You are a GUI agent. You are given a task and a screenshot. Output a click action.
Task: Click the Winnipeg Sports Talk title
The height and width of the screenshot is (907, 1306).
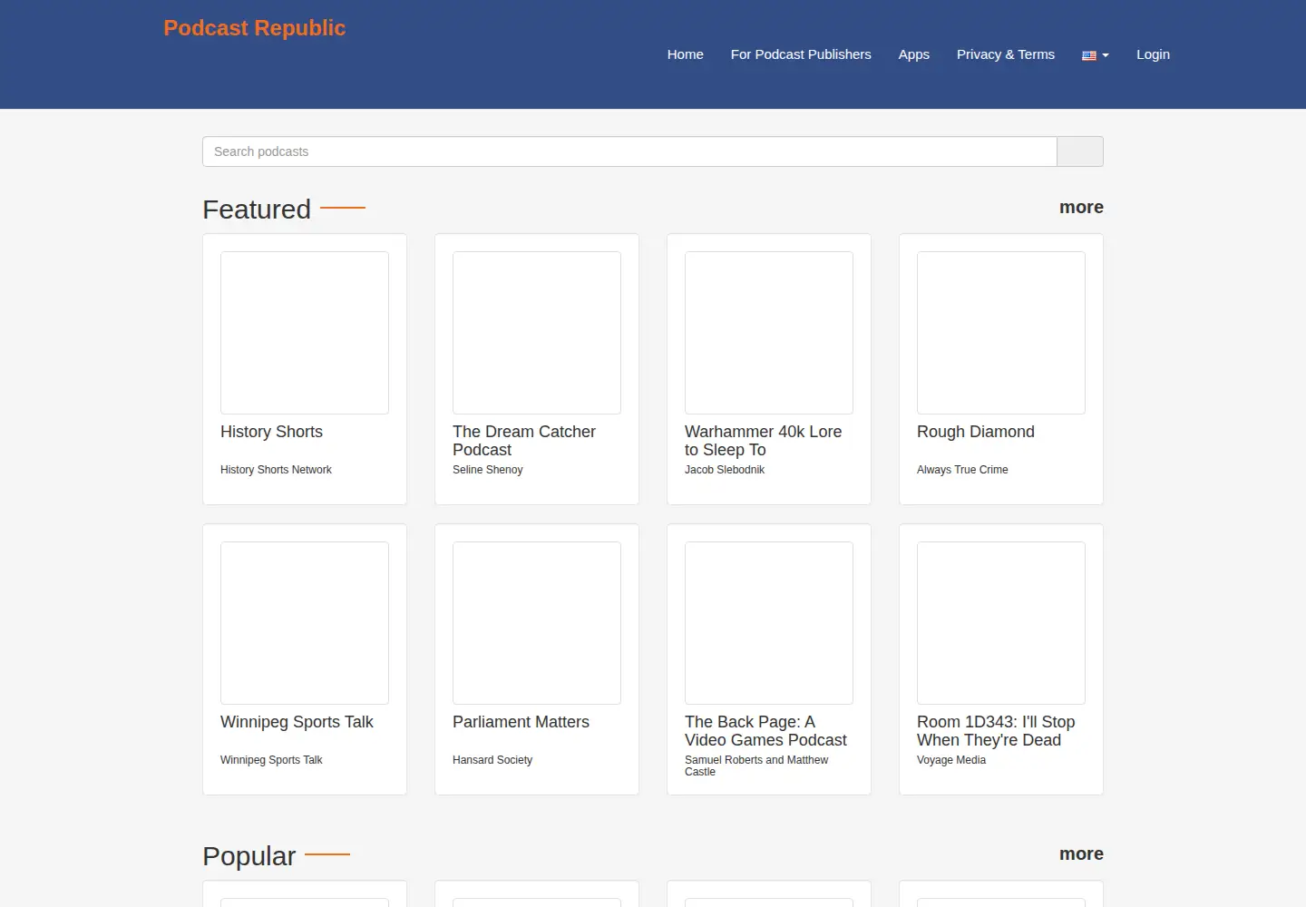coord(297,722)
